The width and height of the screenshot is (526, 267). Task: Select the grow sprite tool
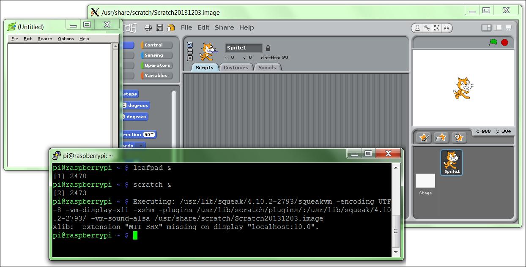click(x=437, y=28)
